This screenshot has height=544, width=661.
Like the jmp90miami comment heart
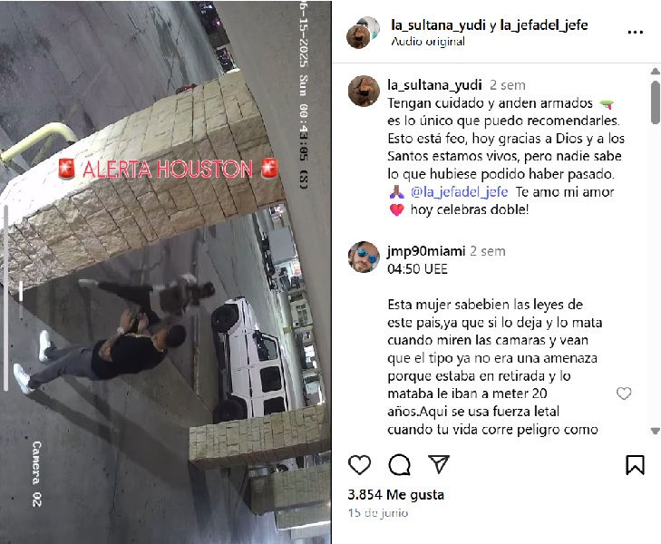click(x=624, y=393)
